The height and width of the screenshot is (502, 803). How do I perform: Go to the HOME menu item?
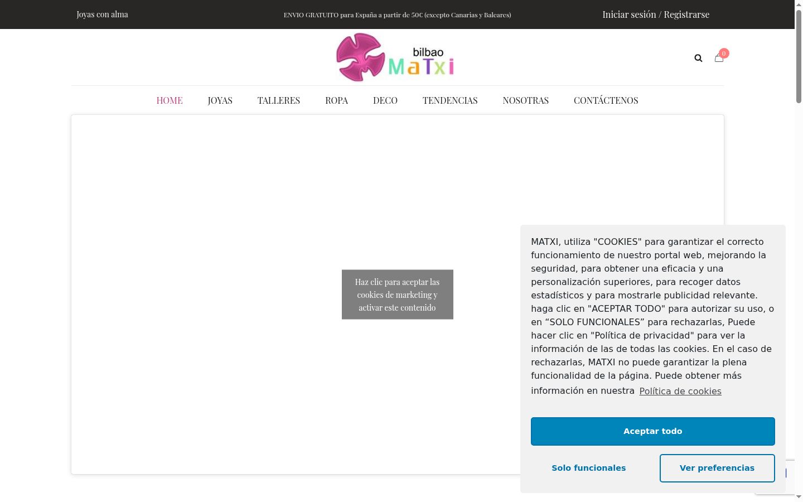(x=170, y=100)
